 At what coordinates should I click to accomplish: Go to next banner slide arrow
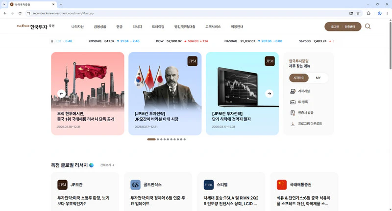[269, 94]
